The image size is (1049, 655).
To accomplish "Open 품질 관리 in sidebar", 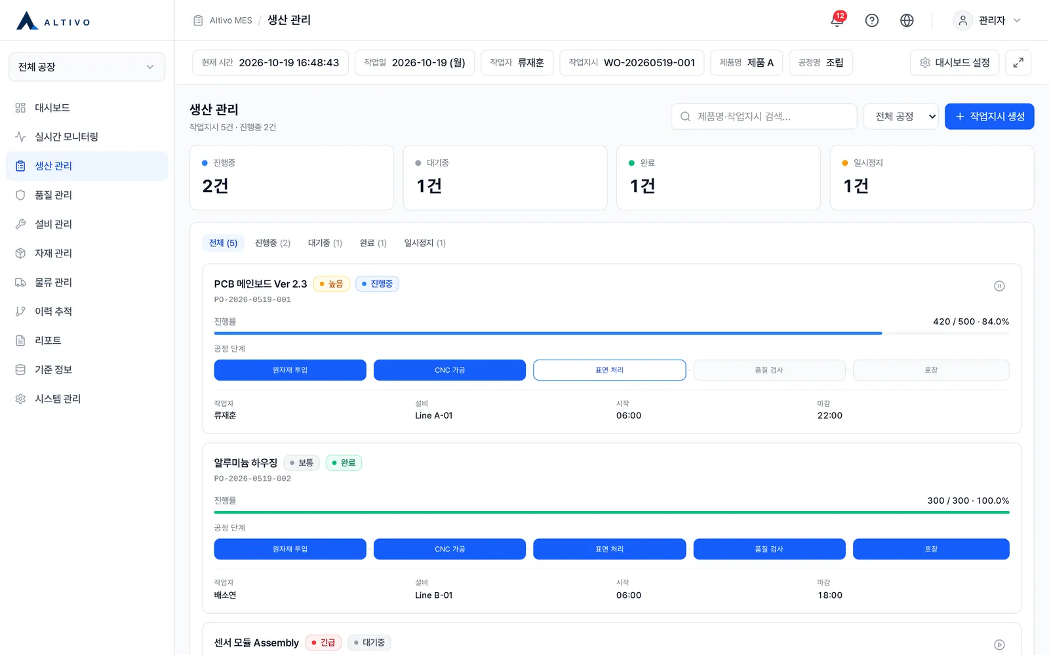I will coord(87,195).
